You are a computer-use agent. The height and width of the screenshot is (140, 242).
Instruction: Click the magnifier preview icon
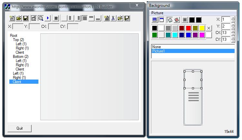[x=41, y=18]
